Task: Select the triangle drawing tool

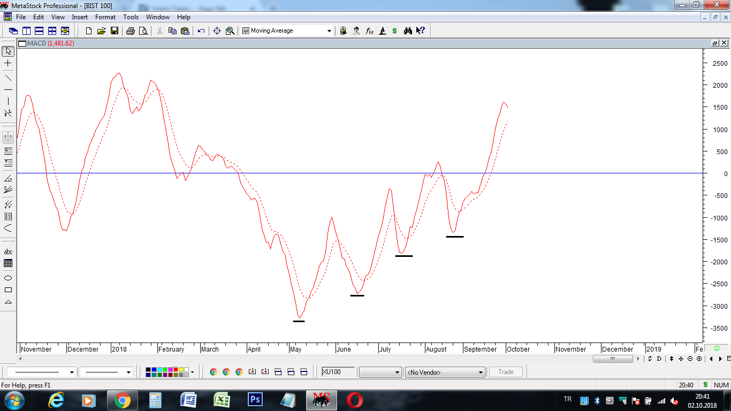Action: [8, 302]
